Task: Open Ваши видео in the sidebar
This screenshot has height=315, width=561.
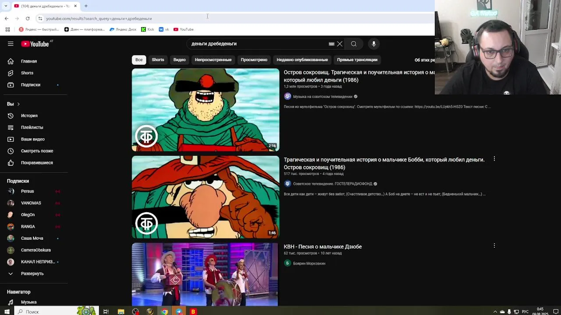Action: (34, 139)
